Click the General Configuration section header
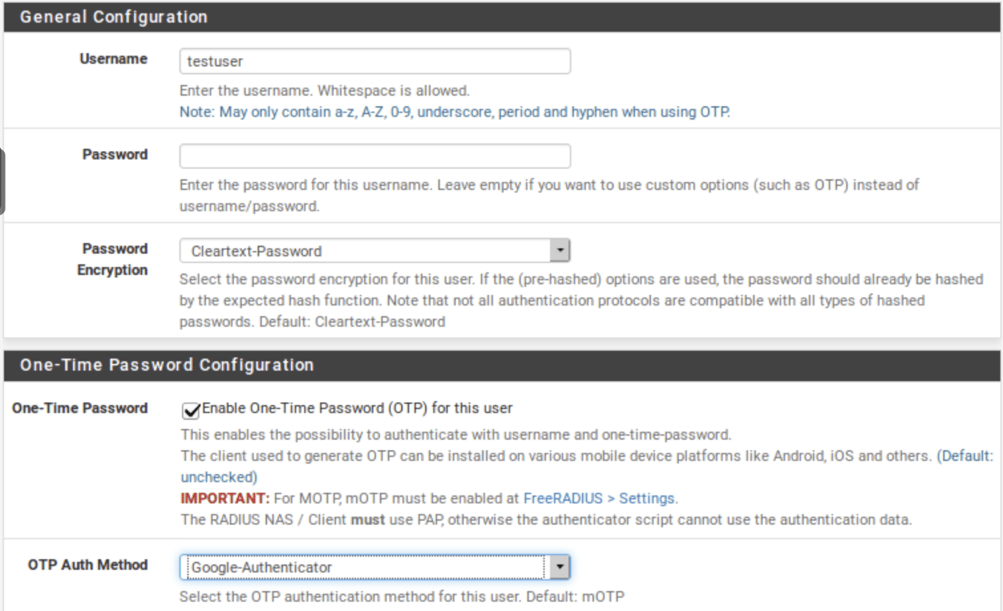 coord(113,17)
